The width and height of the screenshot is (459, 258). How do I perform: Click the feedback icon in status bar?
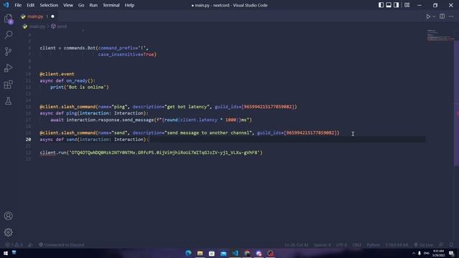[x=441, y=244]
